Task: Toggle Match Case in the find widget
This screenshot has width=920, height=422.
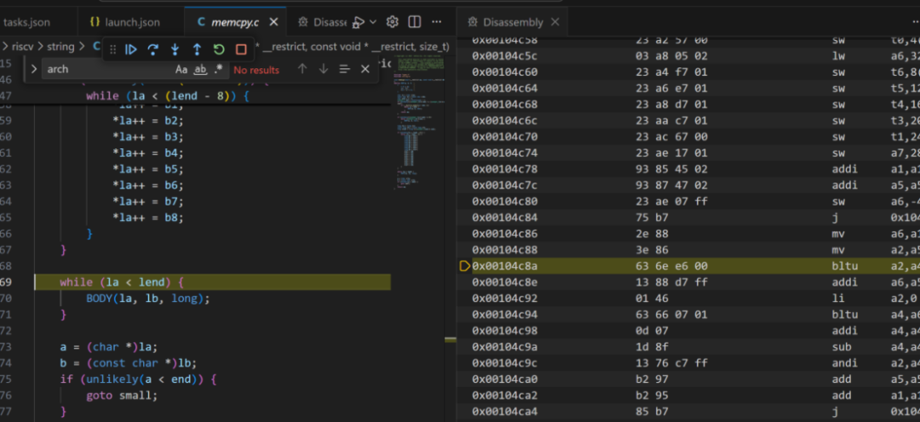Action: click(181, 69)
